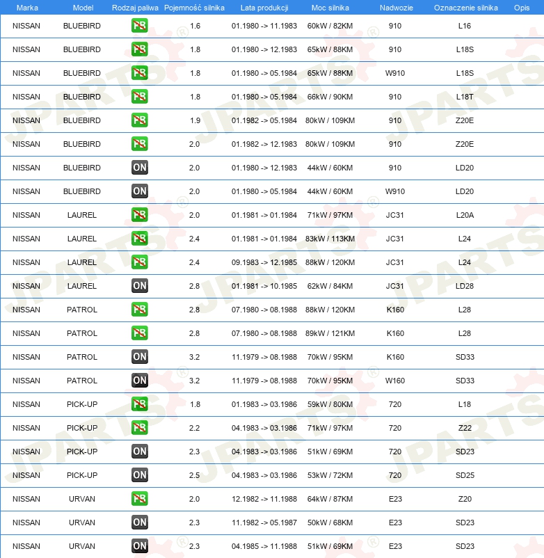Click the 62kW / 84KM power cell
This screenshot has width=544, height=558.
pos(330,286)
